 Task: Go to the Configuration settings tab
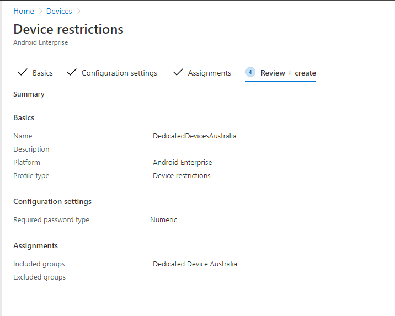tap(119, 73)
